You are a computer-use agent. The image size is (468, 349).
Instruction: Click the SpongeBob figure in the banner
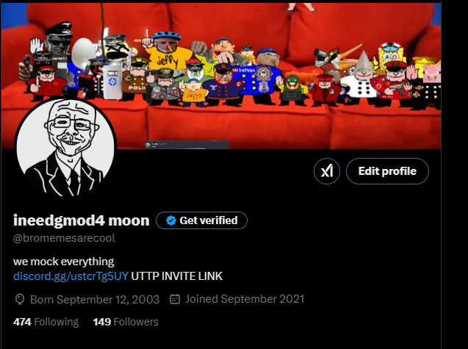point(390,56)
